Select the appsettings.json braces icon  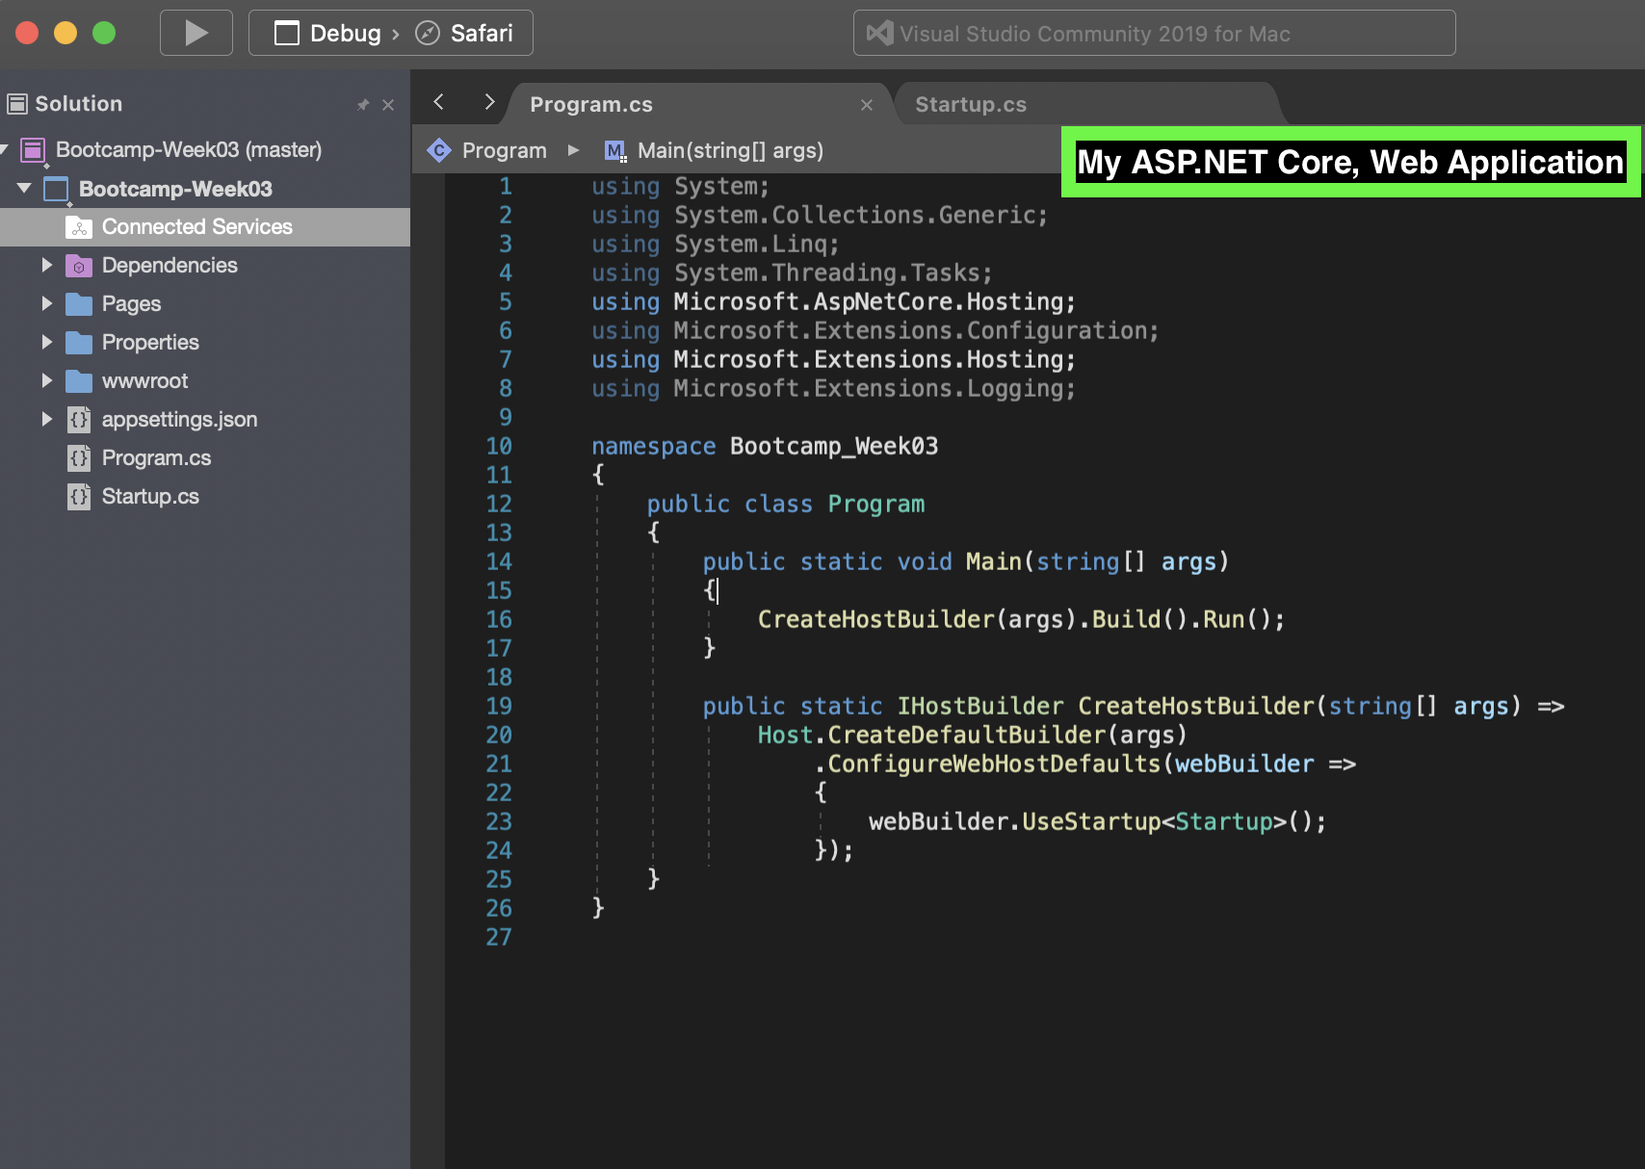79,419
